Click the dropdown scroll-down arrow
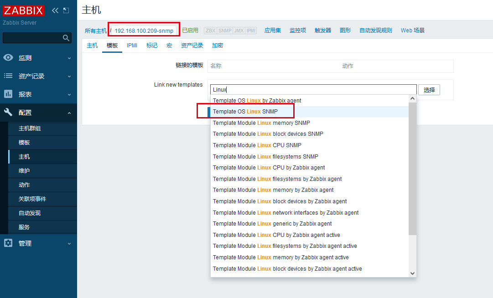 (x=412, y=273)
